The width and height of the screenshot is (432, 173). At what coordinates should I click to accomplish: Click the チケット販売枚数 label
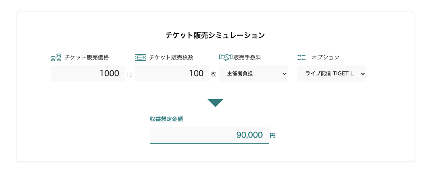[171, 57]
